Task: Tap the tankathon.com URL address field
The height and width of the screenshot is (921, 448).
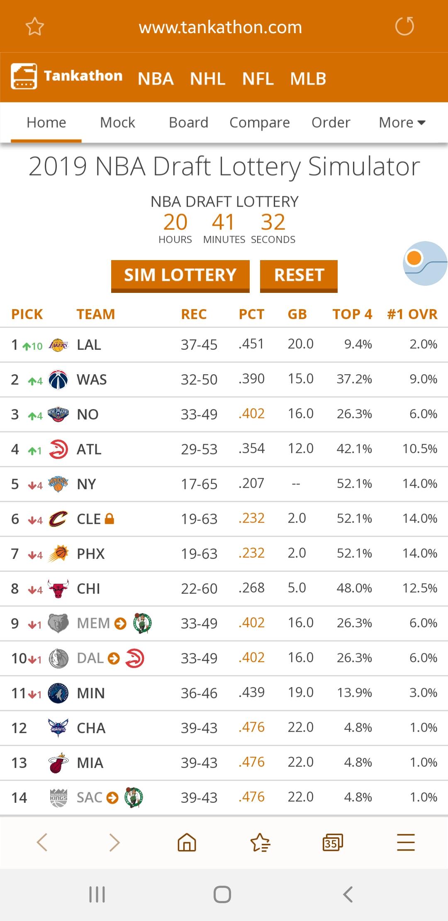Action: coord(220,27)
